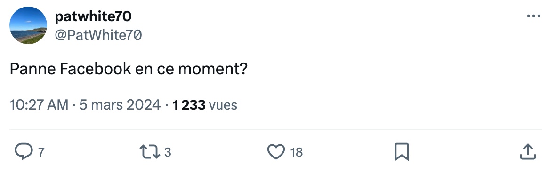Open patwhite70's profile picture
The image size is (548, 173).
coord(28,25)
